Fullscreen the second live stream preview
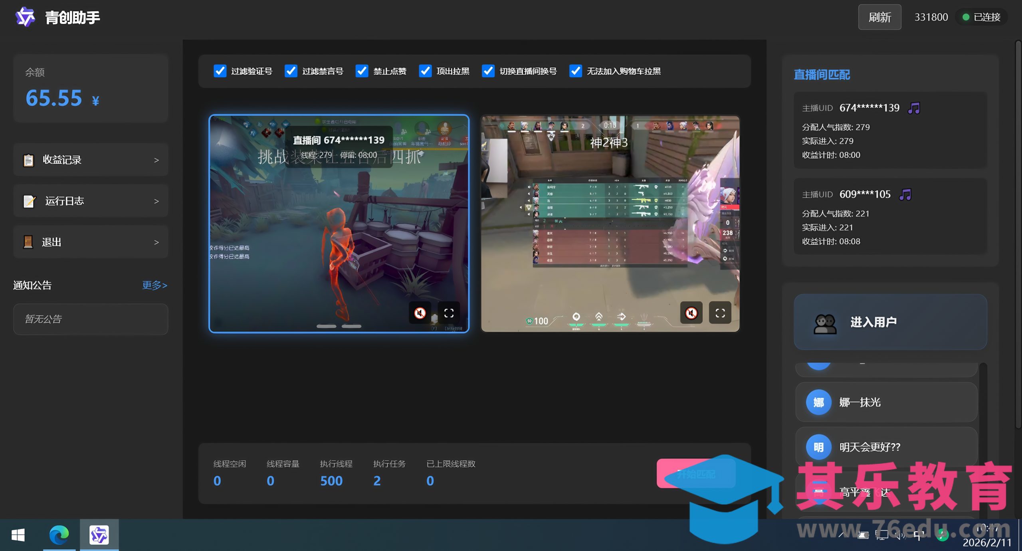The height and width of the screenshot is (551, 1022). pyautogui.click(x=720, y=313)
